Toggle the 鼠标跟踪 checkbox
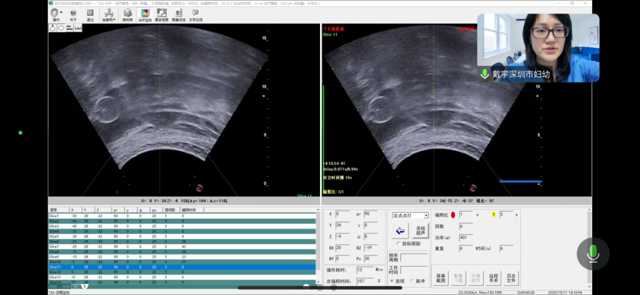This screenshot has width=640, height=295. pos(398,244)
